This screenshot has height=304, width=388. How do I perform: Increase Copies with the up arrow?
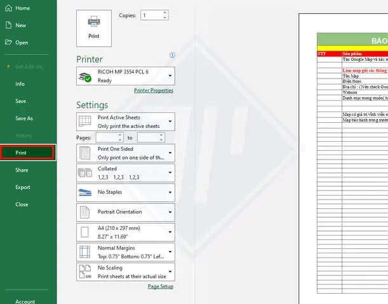point(165,13)
